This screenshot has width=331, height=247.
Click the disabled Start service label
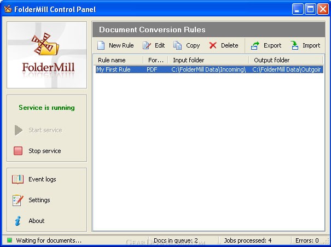[45, 130]
